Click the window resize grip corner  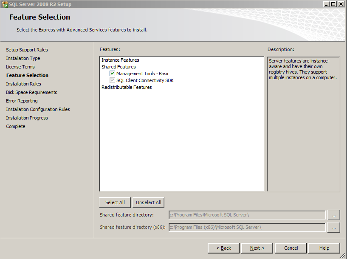(343, 256)
